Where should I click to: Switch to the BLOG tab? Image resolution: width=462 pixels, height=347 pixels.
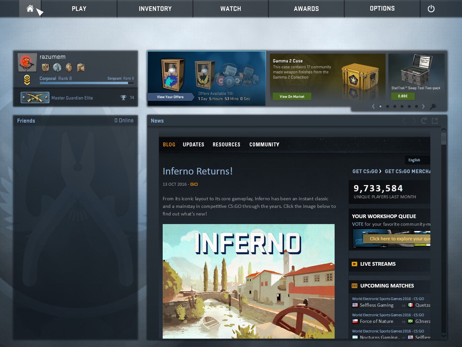169,145
